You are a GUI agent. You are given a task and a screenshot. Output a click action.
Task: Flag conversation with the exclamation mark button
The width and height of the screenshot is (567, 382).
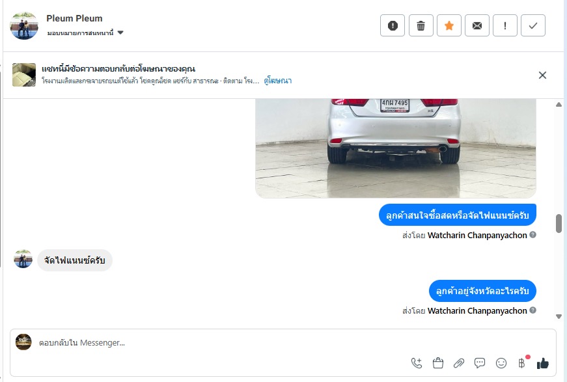(x=505, y=25)
